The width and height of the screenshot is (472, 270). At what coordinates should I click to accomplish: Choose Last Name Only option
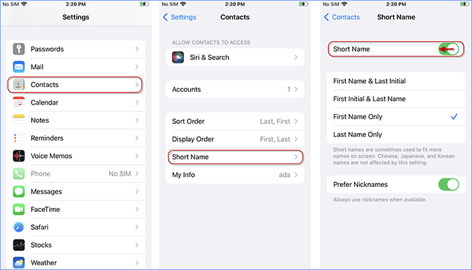pyautogui.click(x=357, y=134)
